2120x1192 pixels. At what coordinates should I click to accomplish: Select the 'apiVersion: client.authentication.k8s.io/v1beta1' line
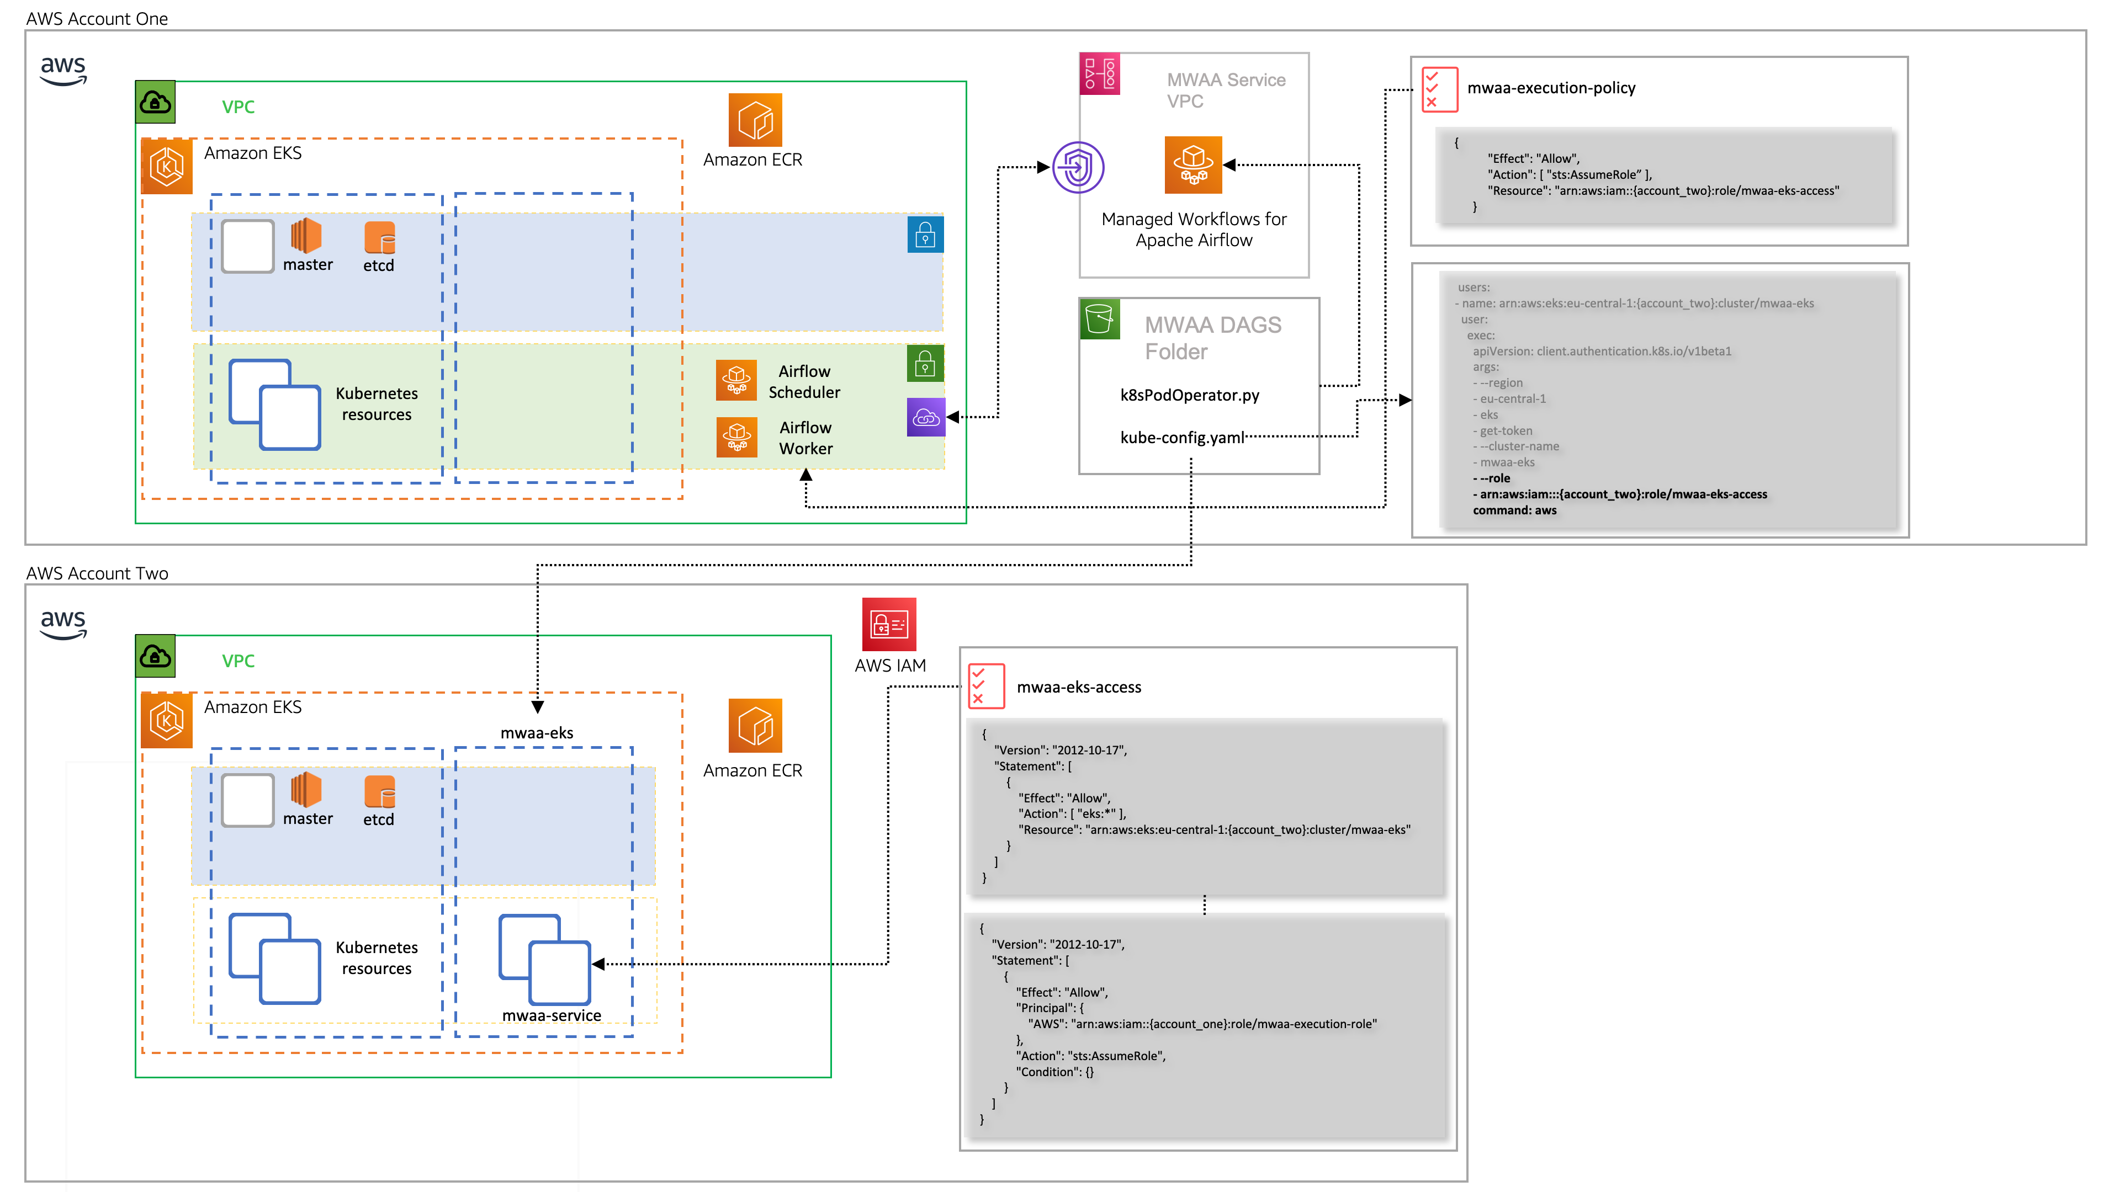point(1602,352)
